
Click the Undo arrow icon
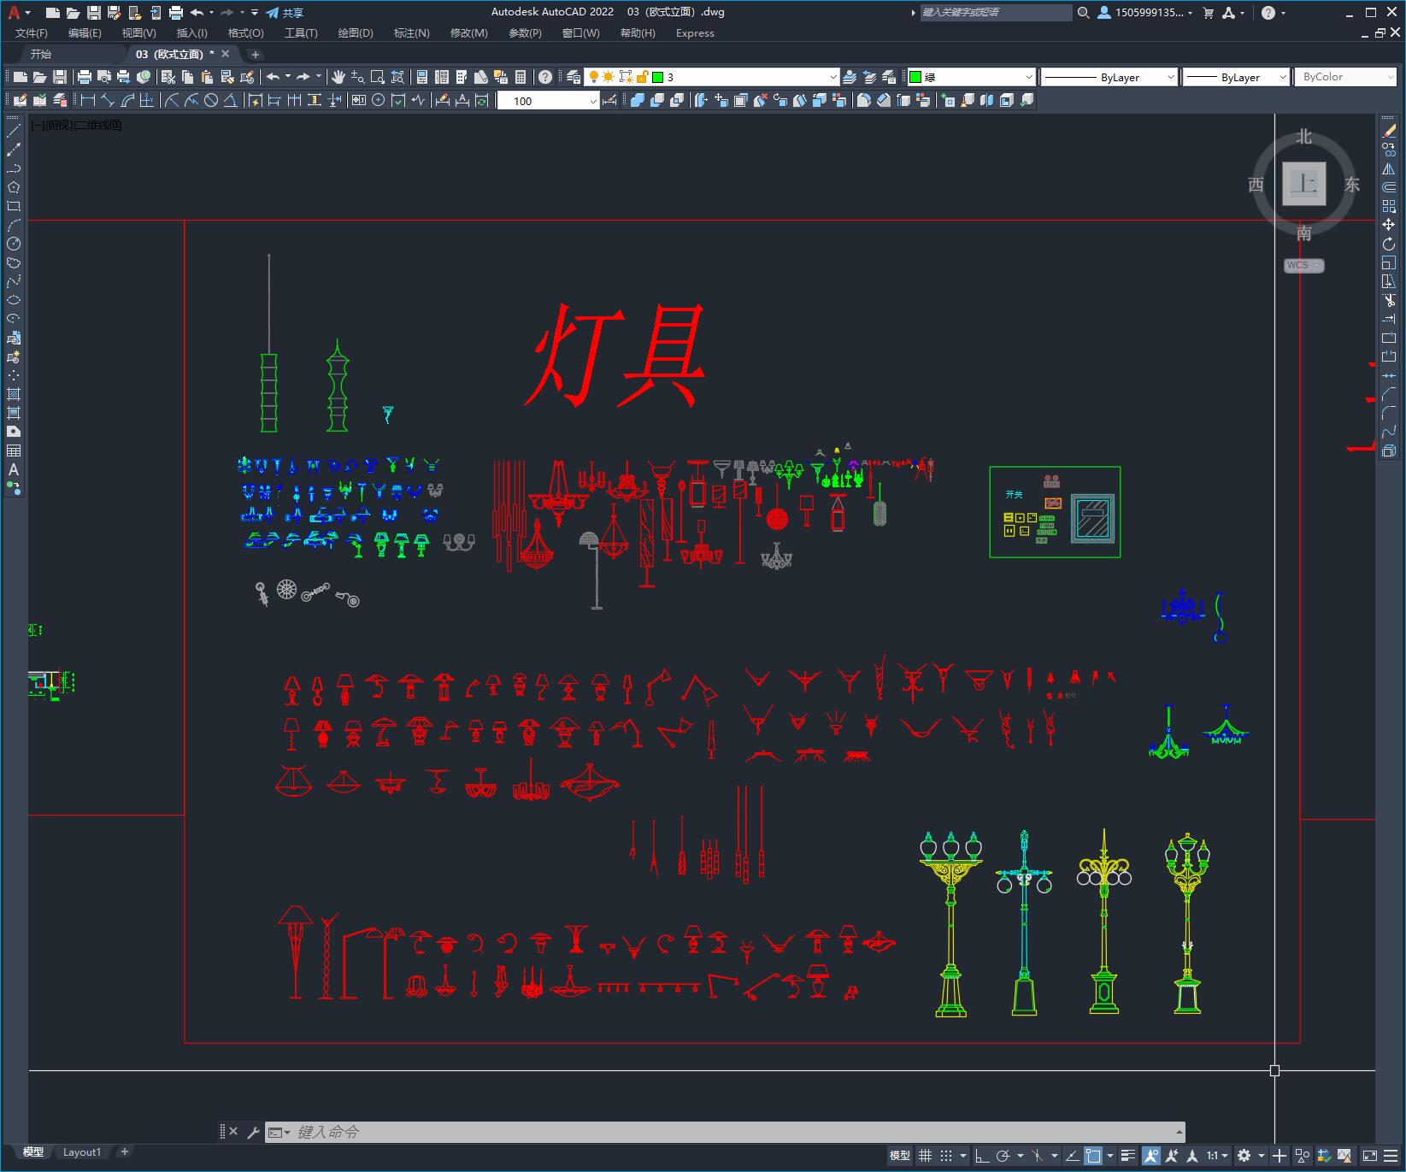tap(274, 76)
